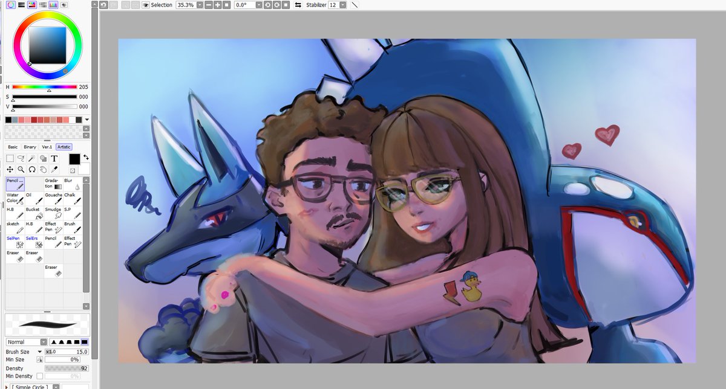
Task: Toggle the intermediate color mixer panel
Action: (43, 4)
